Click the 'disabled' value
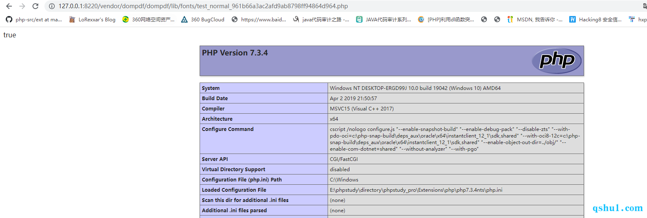The height and width of the screenshot is (218, 647). pyautogui.click(x=340, y=169)
